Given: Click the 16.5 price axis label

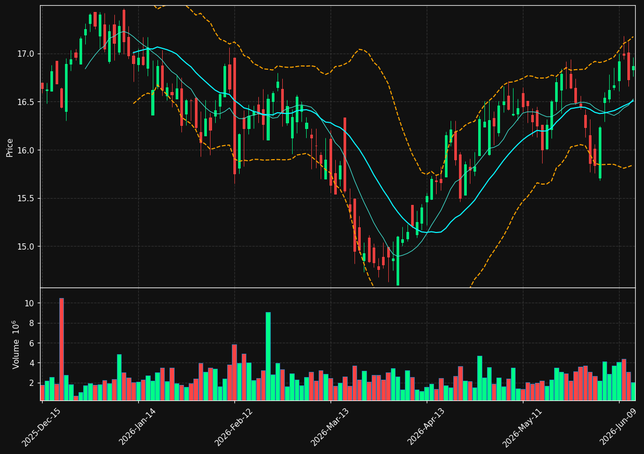Looking at the screenshot, I should 27,102.
